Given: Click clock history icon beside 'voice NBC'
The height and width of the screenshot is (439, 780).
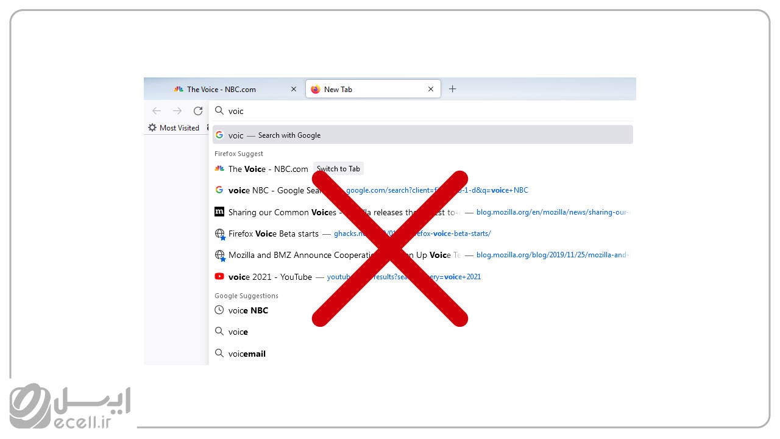Looking at the screenshot, I should tap(219, 310).
